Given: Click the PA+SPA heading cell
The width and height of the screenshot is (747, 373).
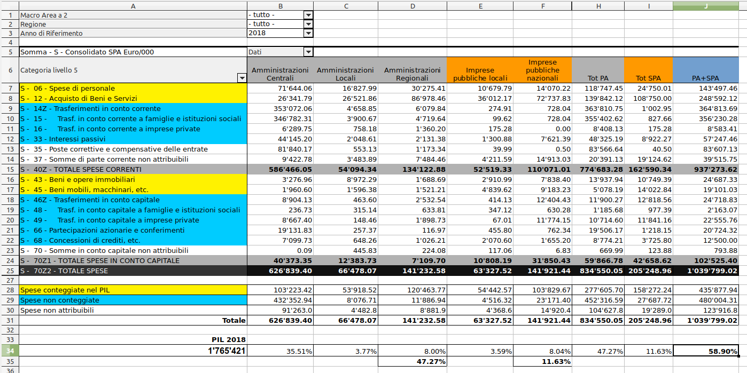Looking at the screenshot, I should pyautogui.click(x=706, y=70).
